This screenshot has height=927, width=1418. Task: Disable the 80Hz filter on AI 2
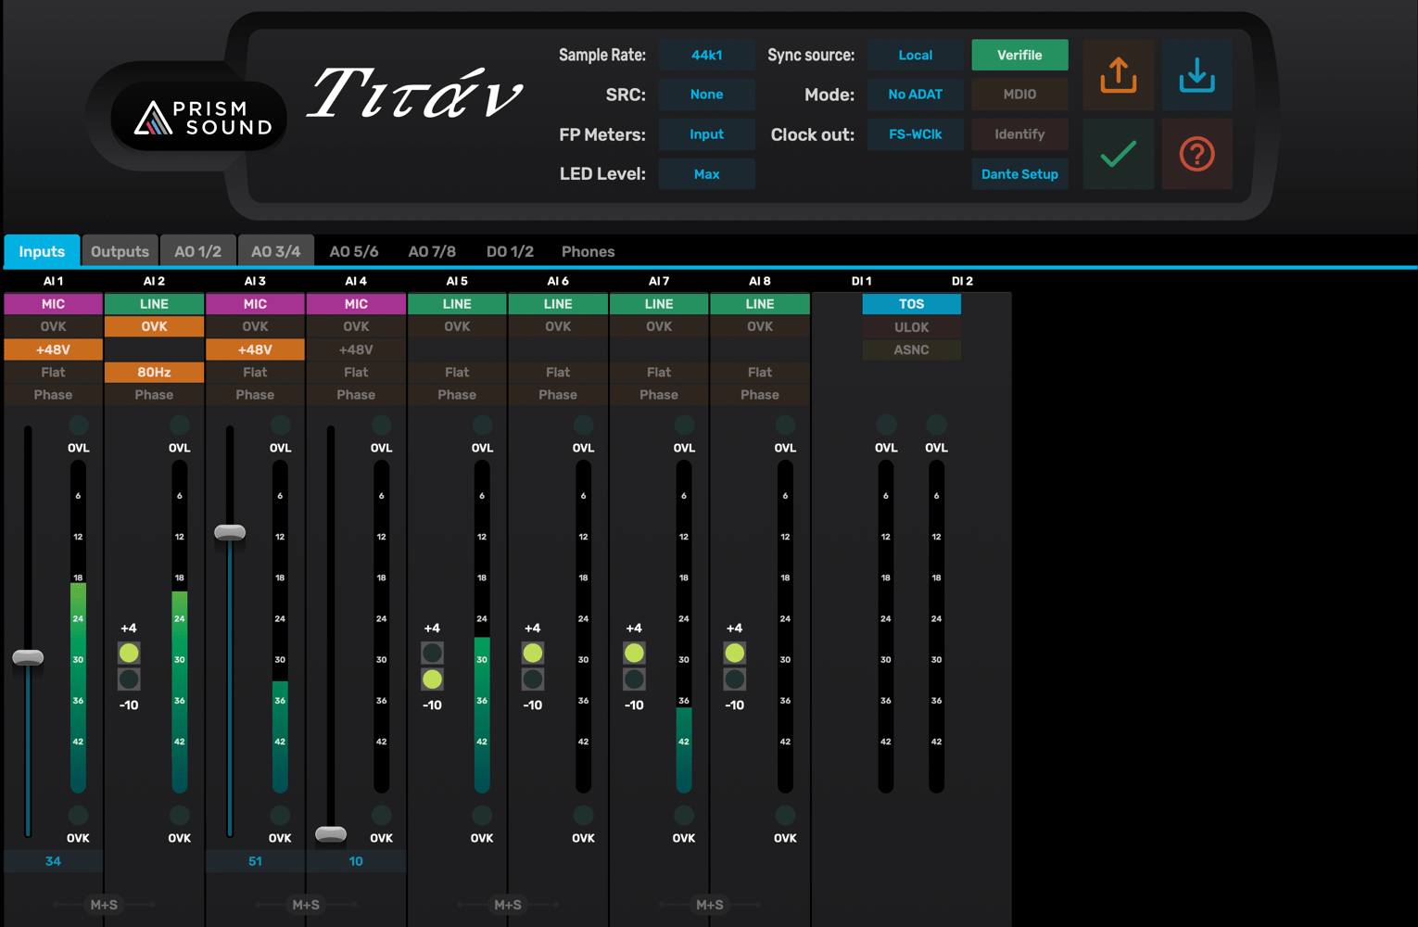pos(154,373)
